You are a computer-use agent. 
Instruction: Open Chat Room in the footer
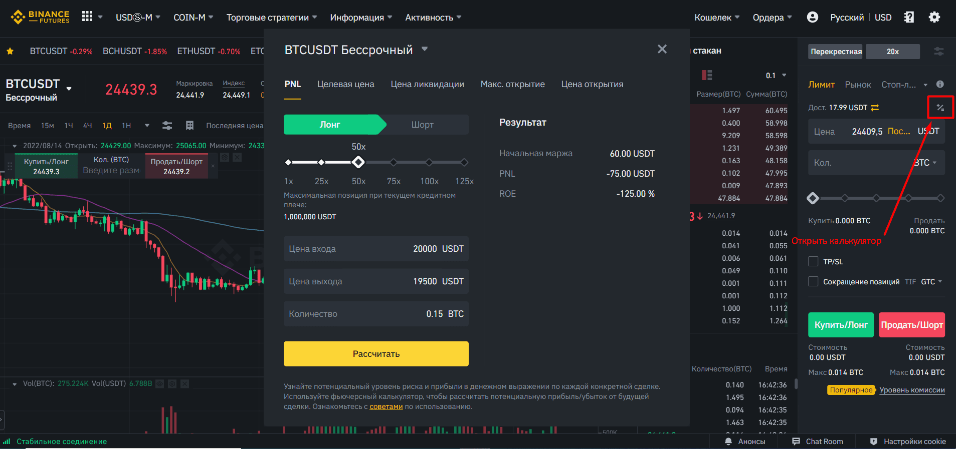[x=818, y=441]
